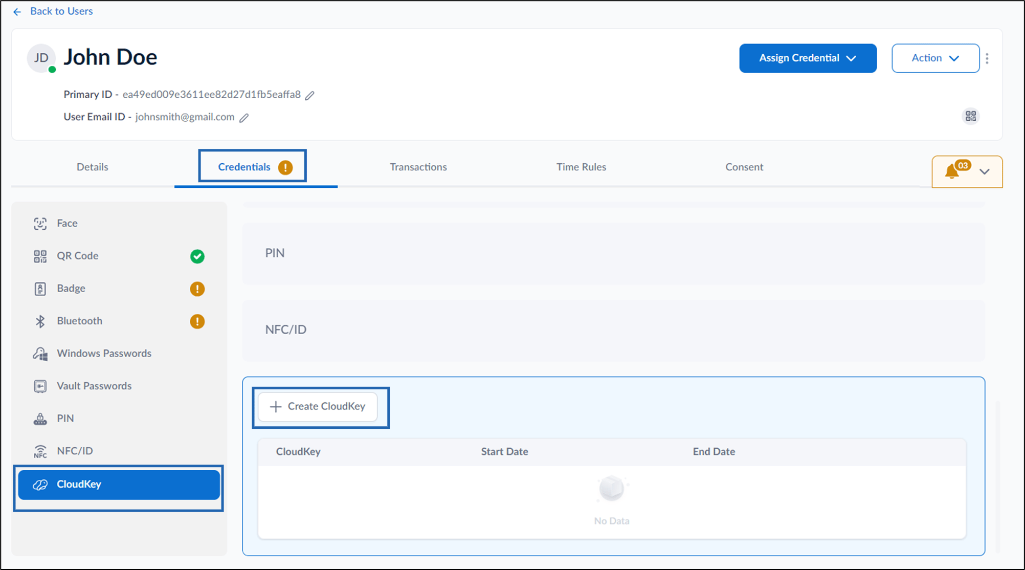Select the NFC/ID icon in sidebar
The width and height of the screenshot is (1025, 570).
click(40, 451)
